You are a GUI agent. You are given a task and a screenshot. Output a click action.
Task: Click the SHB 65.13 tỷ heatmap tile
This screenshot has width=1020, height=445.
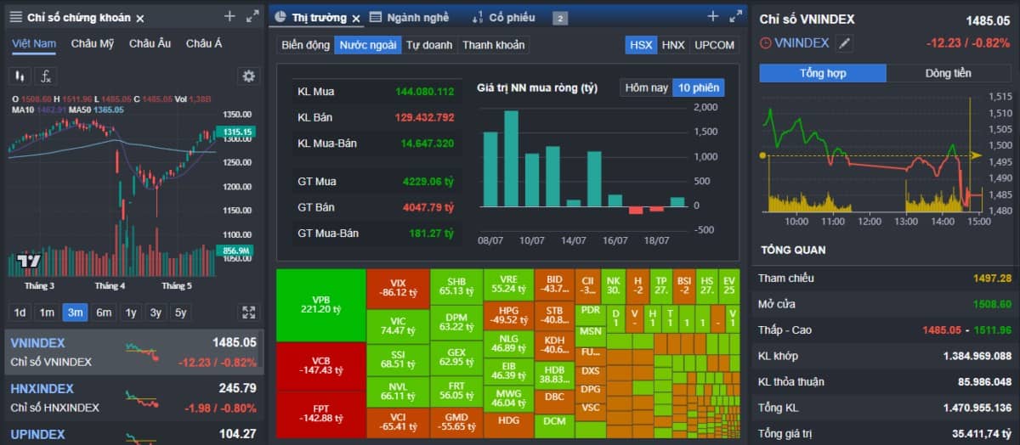(456, 285)
